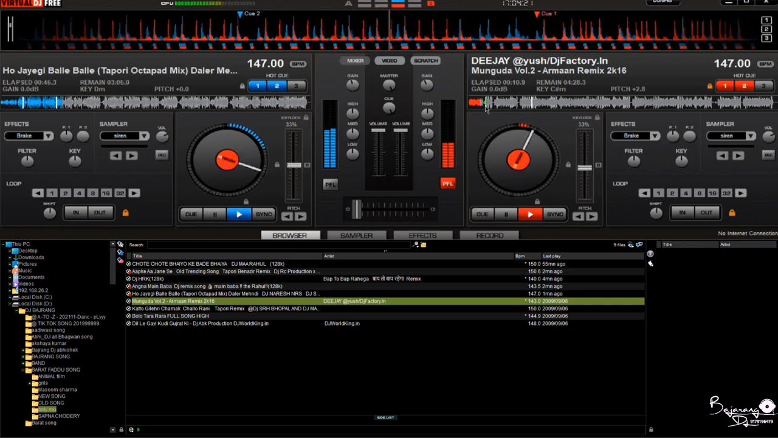Select Bolo Tara Rara FULL SONG HIGH track
Viewport: 778px width, 438px height.
click(x=385, y=316)
